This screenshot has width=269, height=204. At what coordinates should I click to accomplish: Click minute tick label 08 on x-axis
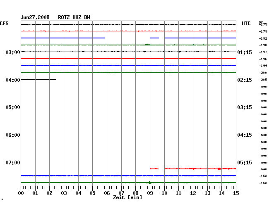tap(135, 193)
